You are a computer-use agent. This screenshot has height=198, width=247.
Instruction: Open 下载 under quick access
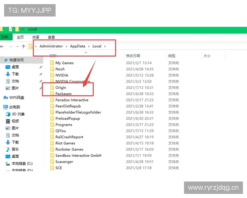coord(15,74)
